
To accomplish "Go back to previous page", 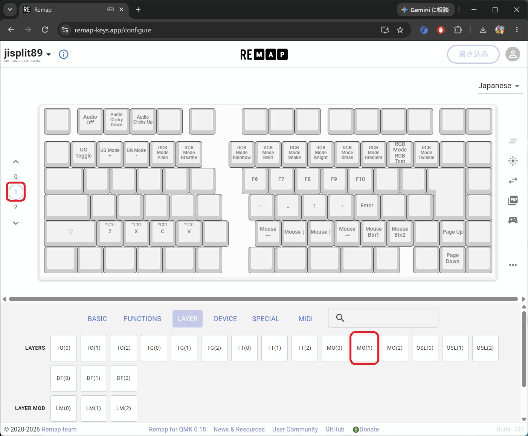I will pyautogui.click(x=11, y=30).
